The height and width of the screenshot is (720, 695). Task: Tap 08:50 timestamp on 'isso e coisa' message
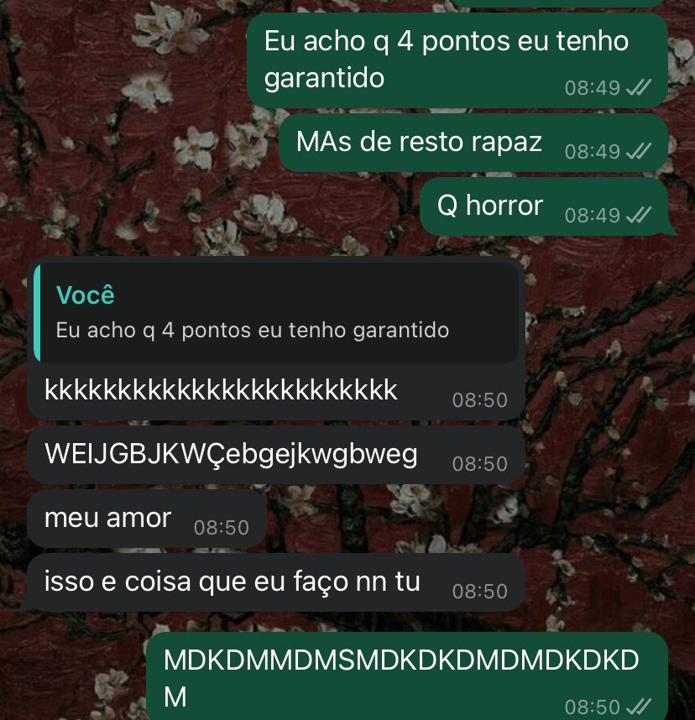tap(480, 591)
